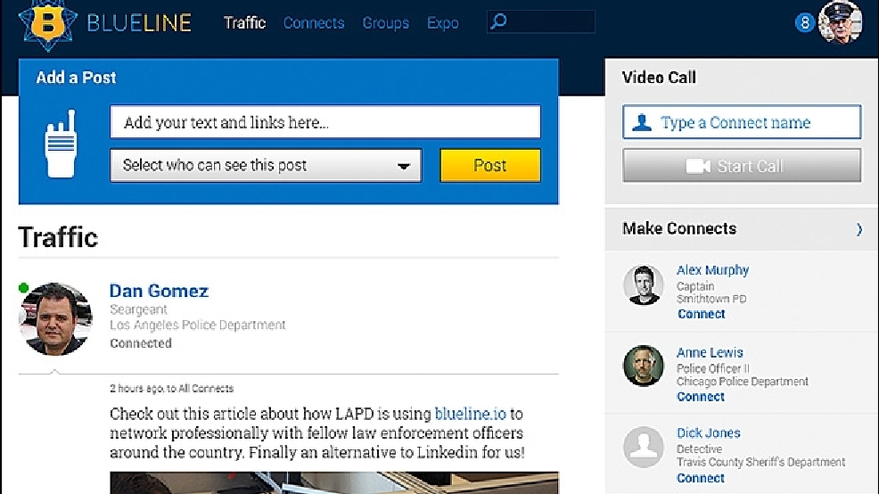Open the notifications badge showing 8
This screenshot has height=494, width=879.
[804, 23]
